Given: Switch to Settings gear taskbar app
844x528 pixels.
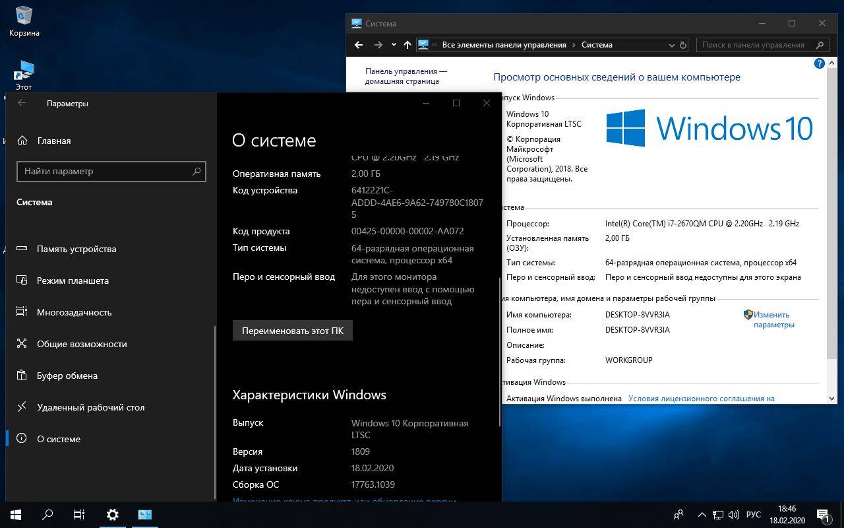Looking at the screenshot, I should (x=113, y=515).
